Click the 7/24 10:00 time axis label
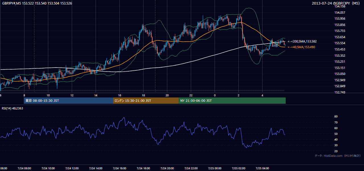This screenshot has height=171, width=364. click(48, 168)
